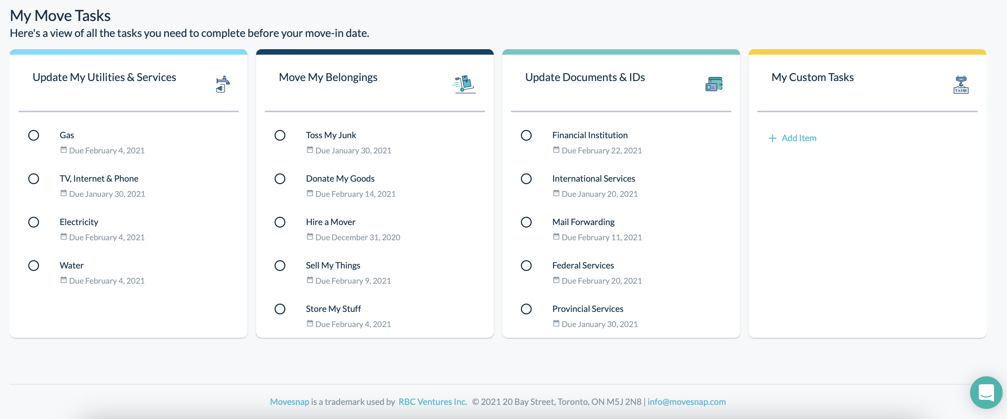Check the International Services circle
Screen dimensions: 1007x419
point(526,179)
